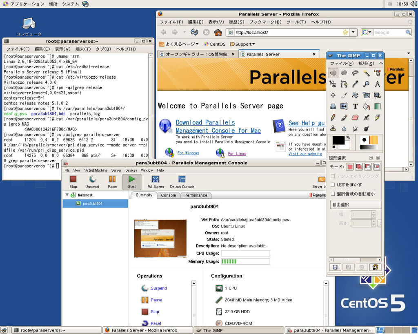This screenshot has height=334, width=418.
Task: Select the Bucket Fill tool in GIMP
Action: 366,106
